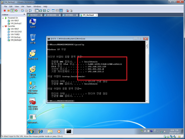Image resolution: width=185 pixels, height=139 pixels.
Task: Close the VM_Backup2 tab
Action: click(97, 15)
